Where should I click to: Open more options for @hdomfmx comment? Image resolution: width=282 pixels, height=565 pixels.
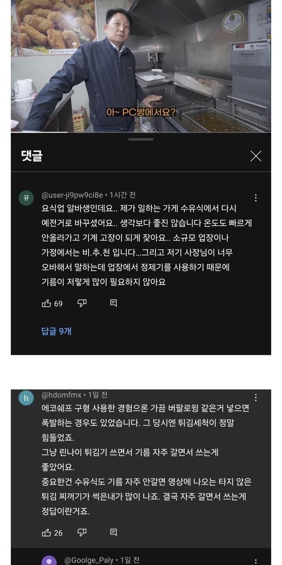[x=256, y=398]
